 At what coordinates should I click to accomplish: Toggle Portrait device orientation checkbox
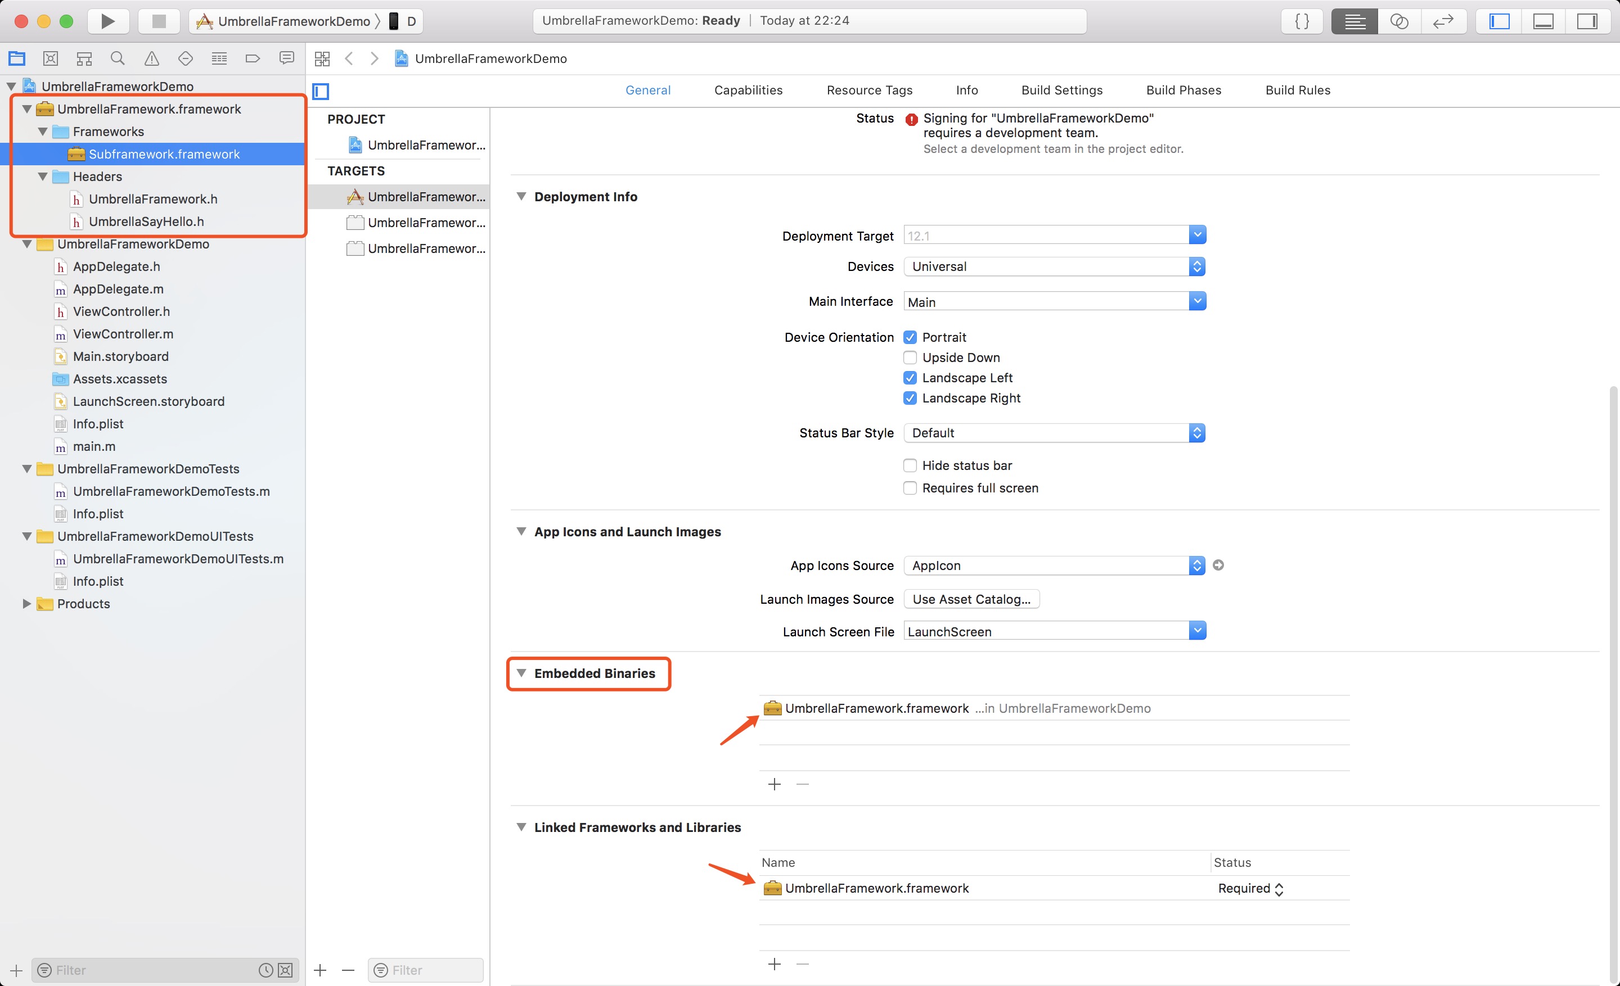click(910, 336)
